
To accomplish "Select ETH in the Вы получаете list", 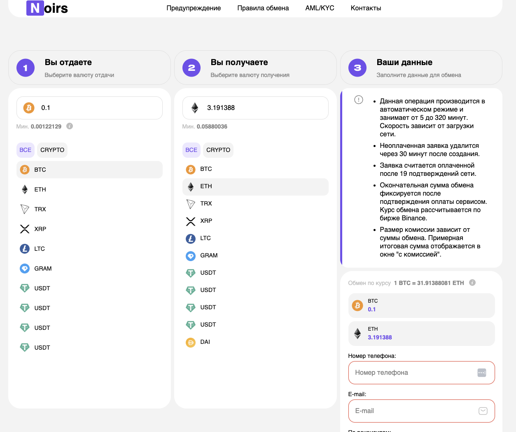I will coord(255,187).
